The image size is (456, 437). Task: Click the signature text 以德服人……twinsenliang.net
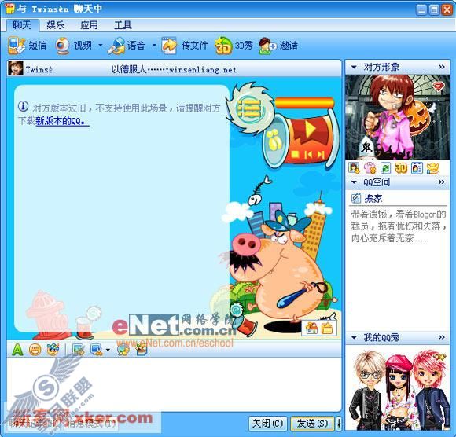pyautogui.click(x=174, y=69)
